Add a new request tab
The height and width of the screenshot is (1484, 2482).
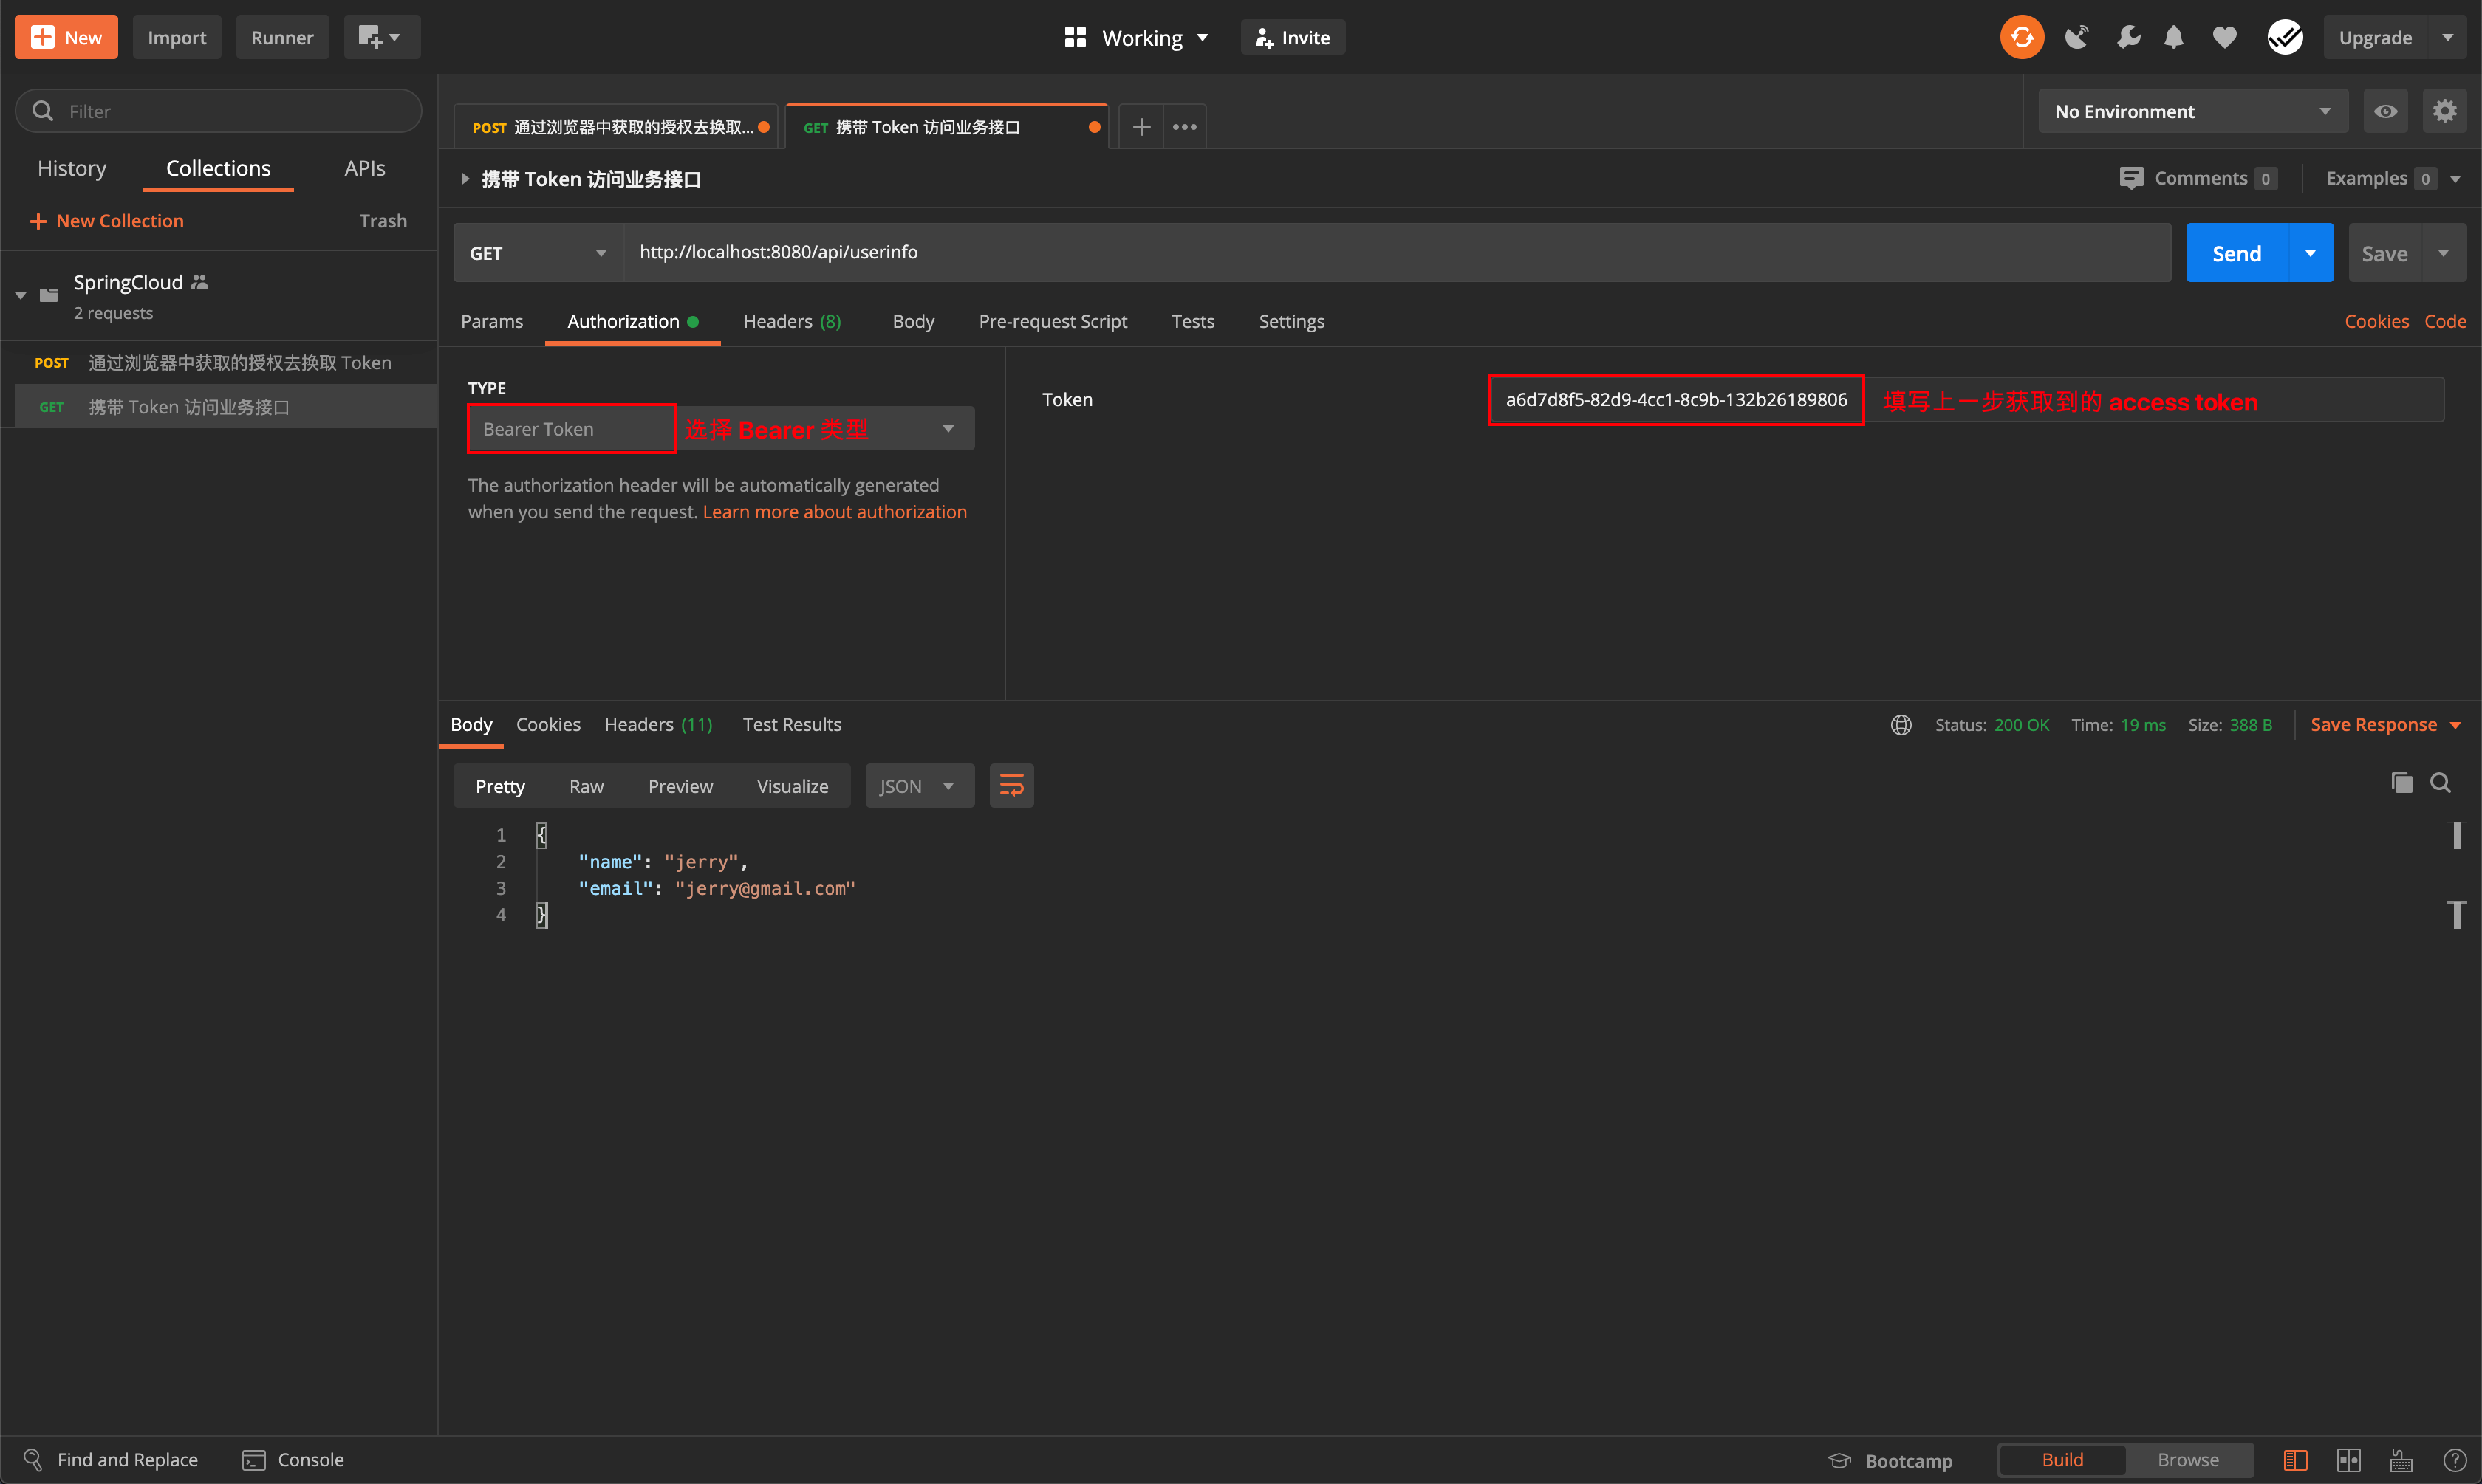pyautogui.click(x=1141, y=127)
